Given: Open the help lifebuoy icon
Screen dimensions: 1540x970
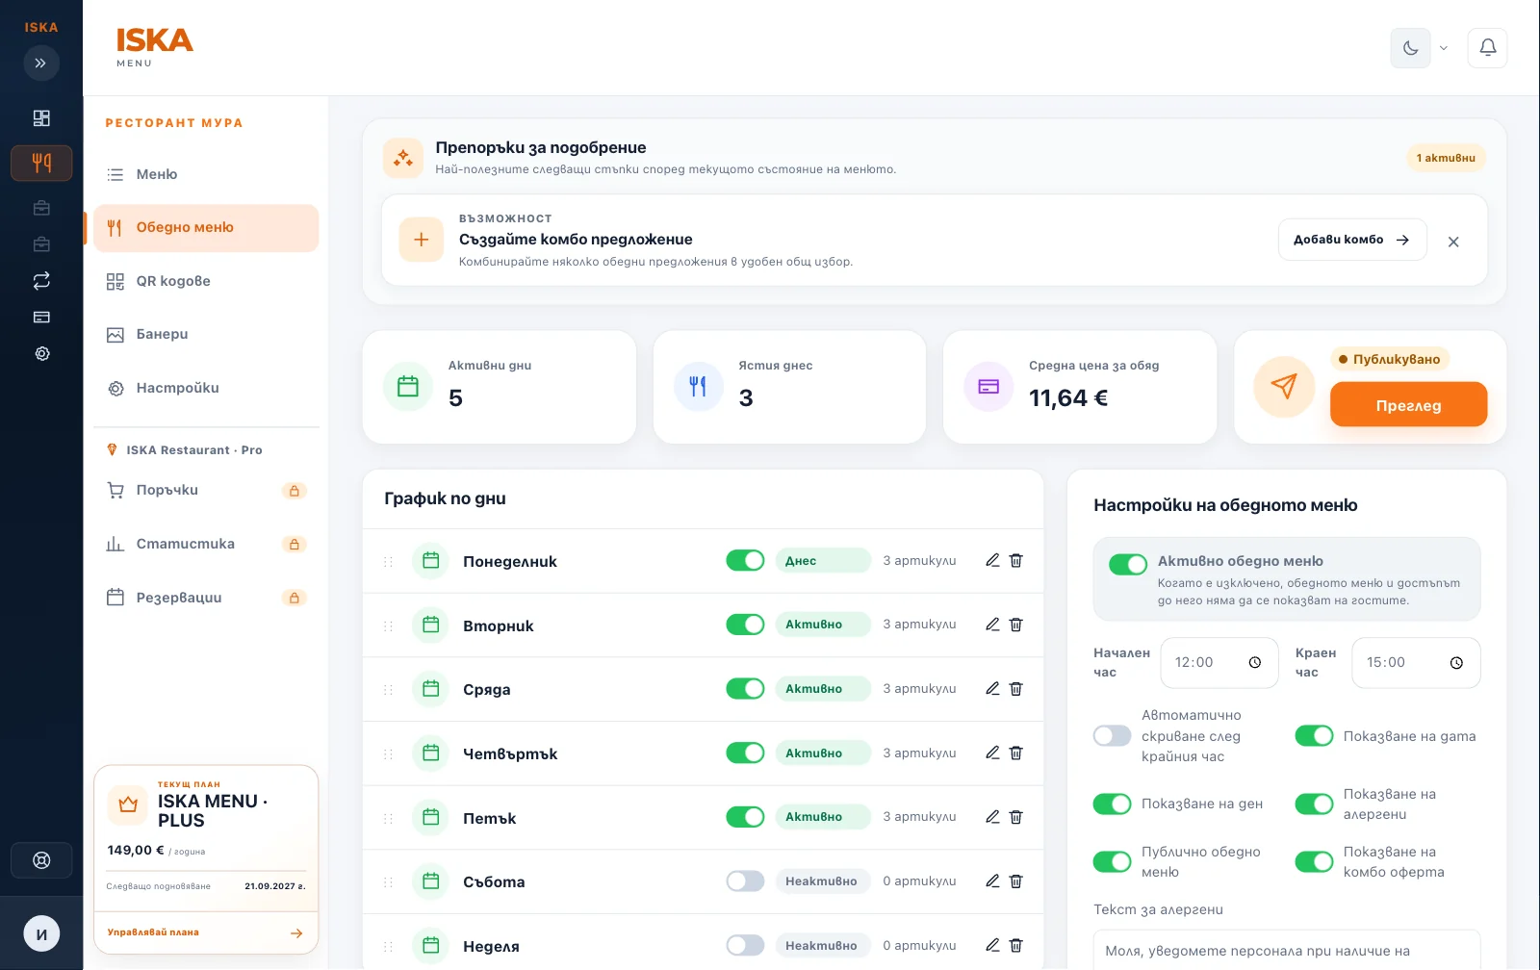Looking at the screenshot, I should [41, 860].
